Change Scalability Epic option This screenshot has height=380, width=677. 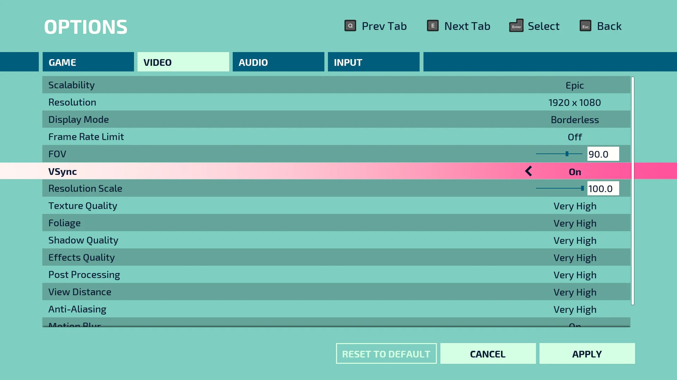point(575,85)
